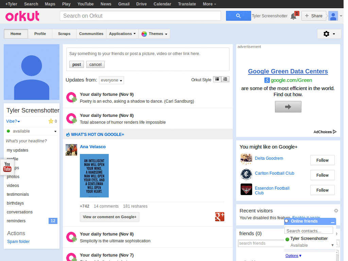Click the cancel button
Viewport: 348px width, 261px height.
[95, 64]
